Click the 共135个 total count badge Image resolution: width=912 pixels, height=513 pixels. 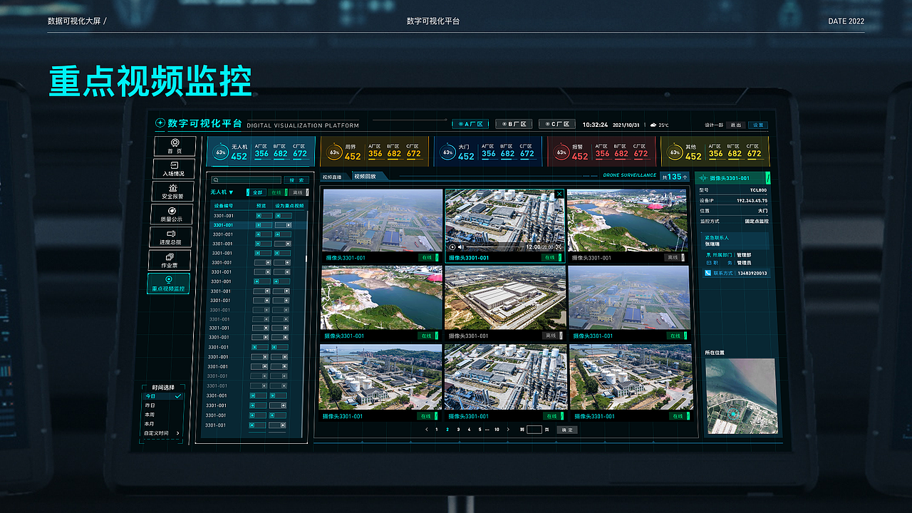[x=675, y=177]
